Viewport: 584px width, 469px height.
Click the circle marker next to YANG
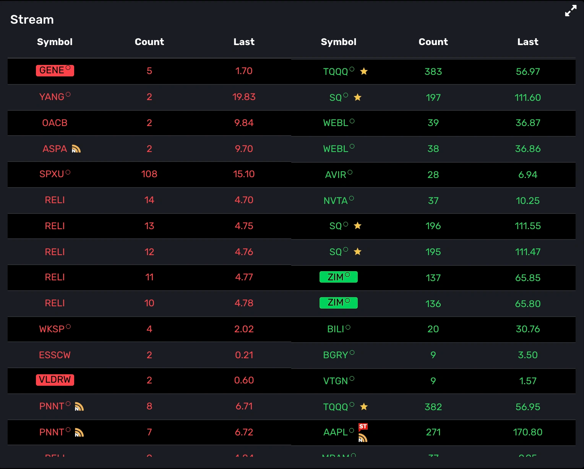(68, 94)
